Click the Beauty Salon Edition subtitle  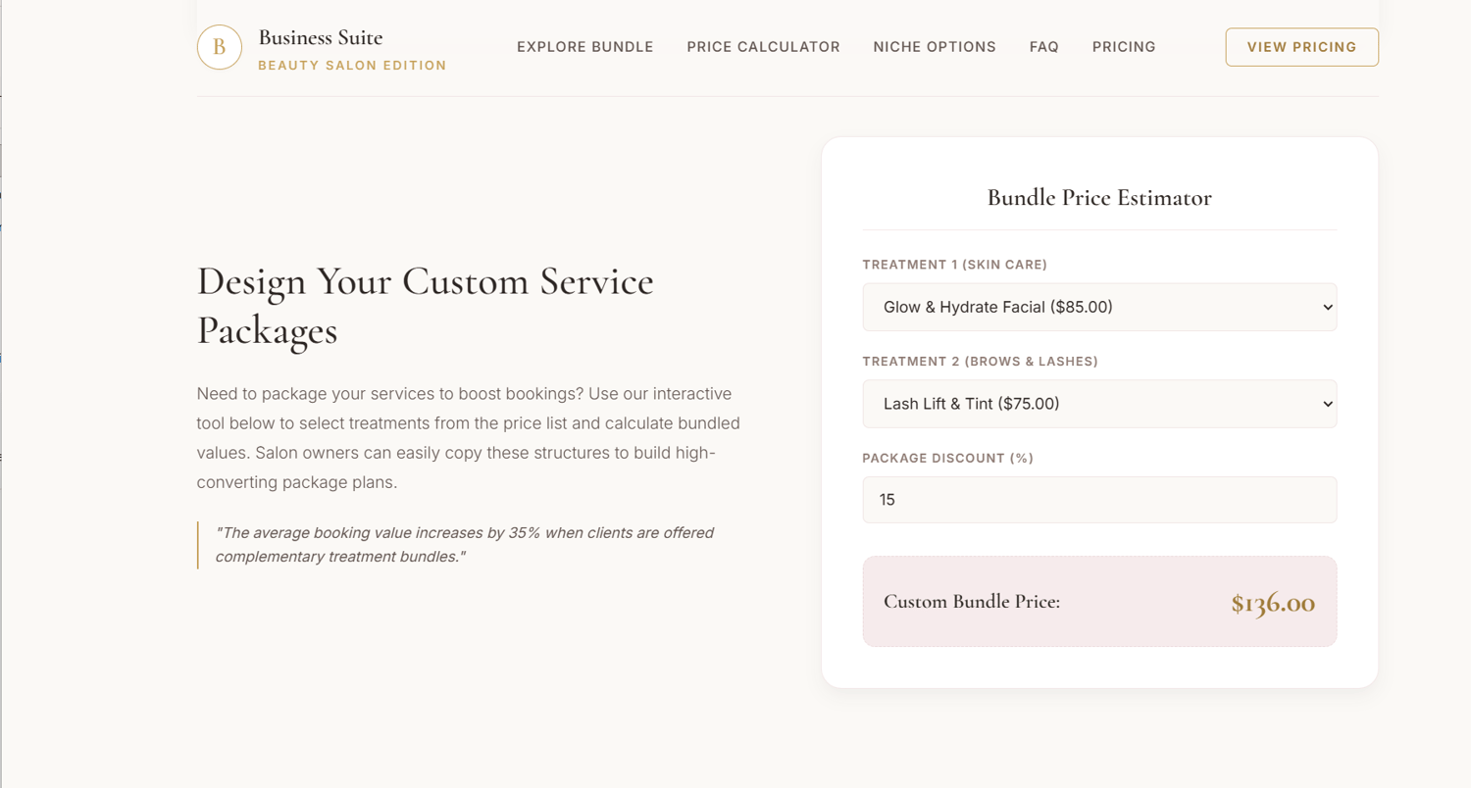coord(352,66)
